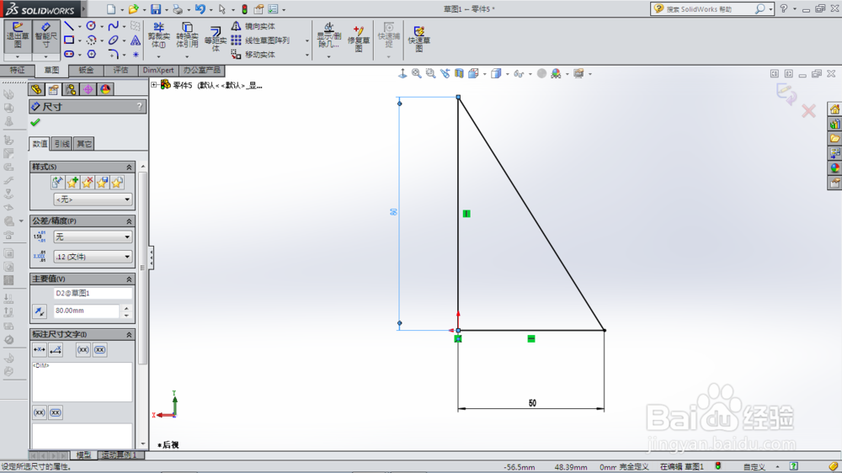Click the D2@草图1 name field
The height and width of the screenshot is (473, 842).
click(x=93, y=293)
